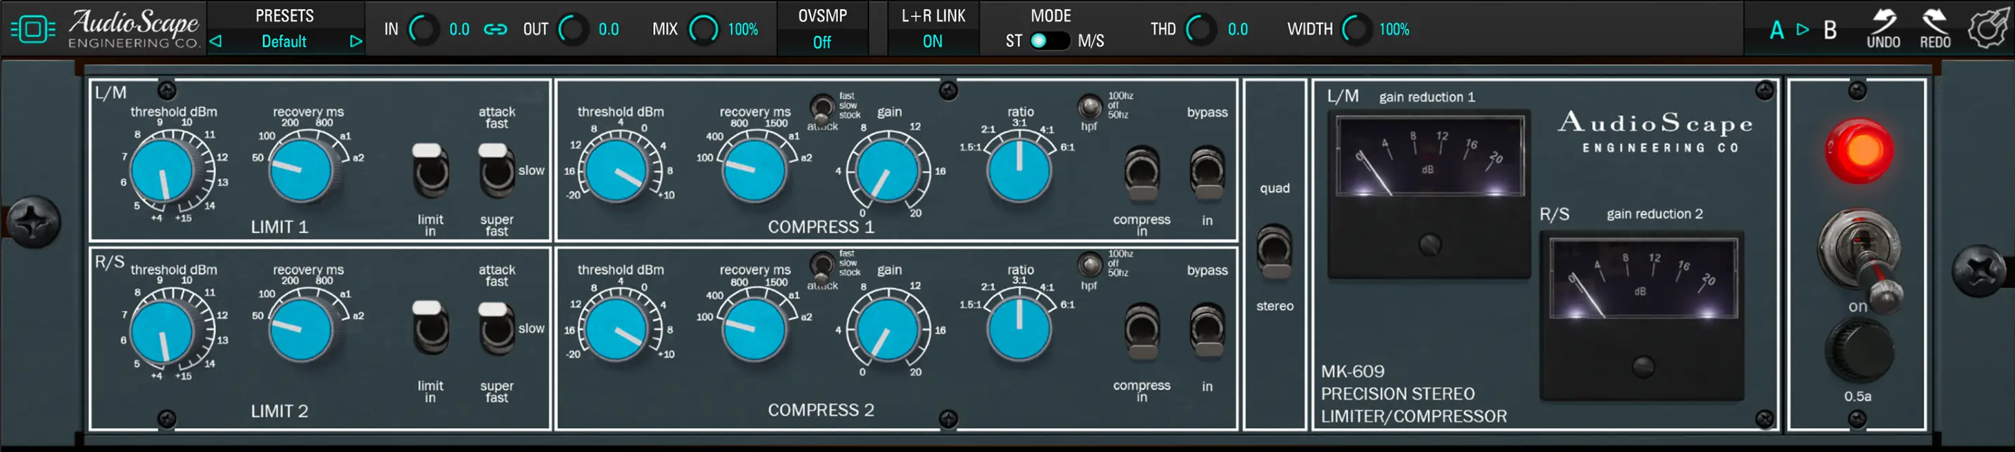The image size is (2015, 452).
Task: Click Compress 1 attack fast/slow/stock selector
Action: point(821,107)
